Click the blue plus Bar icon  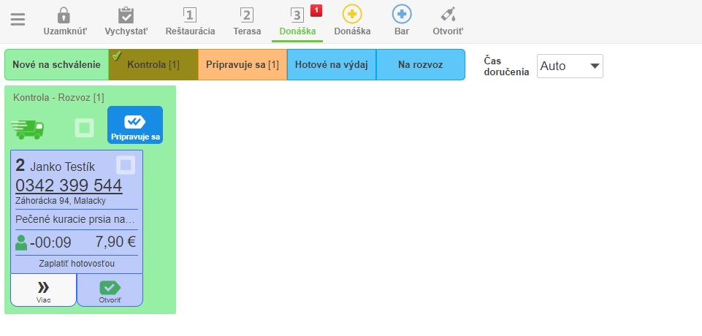[x=401, y=15]
